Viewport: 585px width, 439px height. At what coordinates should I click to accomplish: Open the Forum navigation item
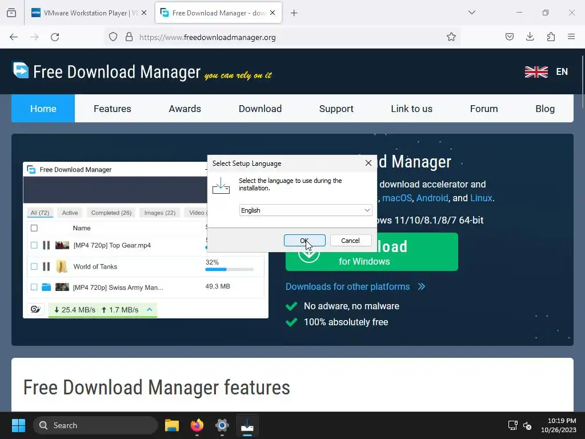pyautogui.click(x=484, y=109)
